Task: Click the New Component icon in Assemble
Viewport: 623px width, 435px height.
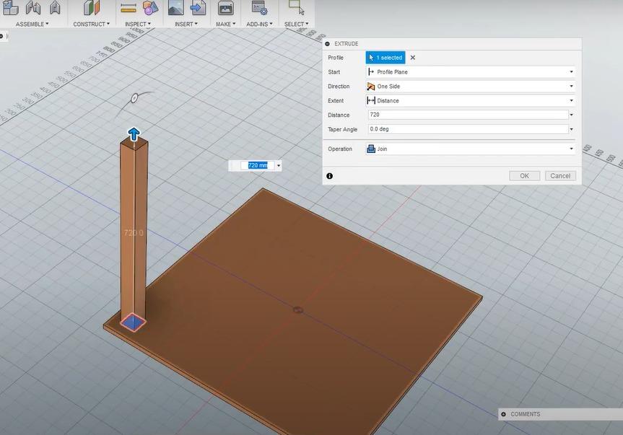Action: 10,7
